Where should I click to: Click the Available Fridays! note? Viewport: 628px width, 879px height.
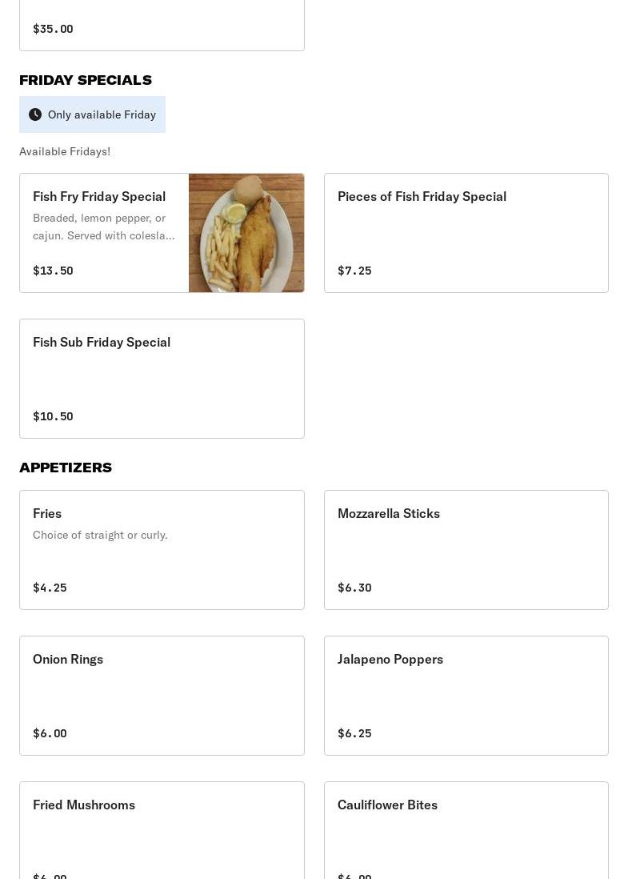point(65,151)
